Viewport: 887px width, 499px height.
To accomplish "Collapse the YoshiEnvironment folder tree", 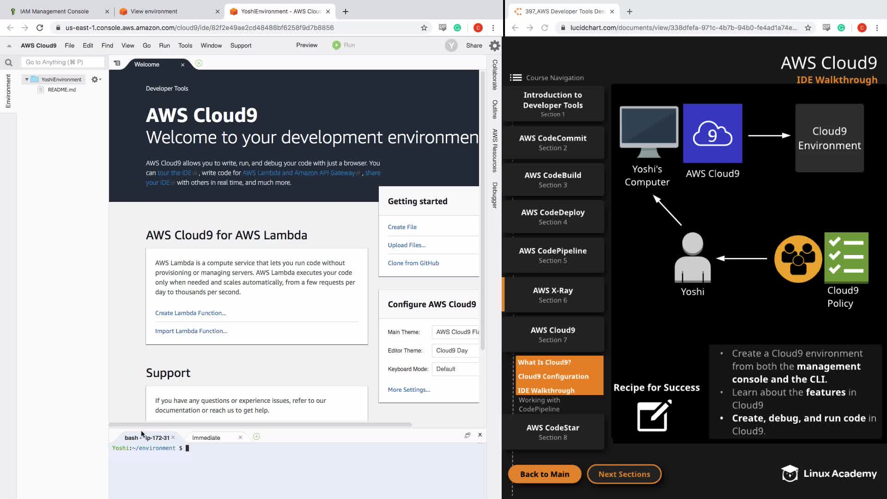I will [27, 79].
